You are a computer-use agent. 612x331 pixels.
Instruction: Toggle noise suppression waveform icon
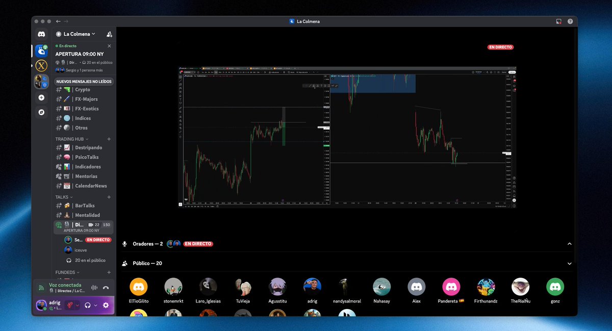[x=94, y=288]
